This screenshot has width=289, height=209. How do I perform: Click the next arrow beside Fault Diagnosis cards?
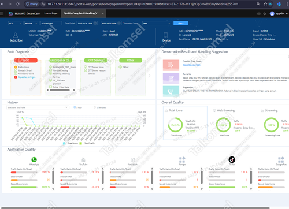coord(150,76)
